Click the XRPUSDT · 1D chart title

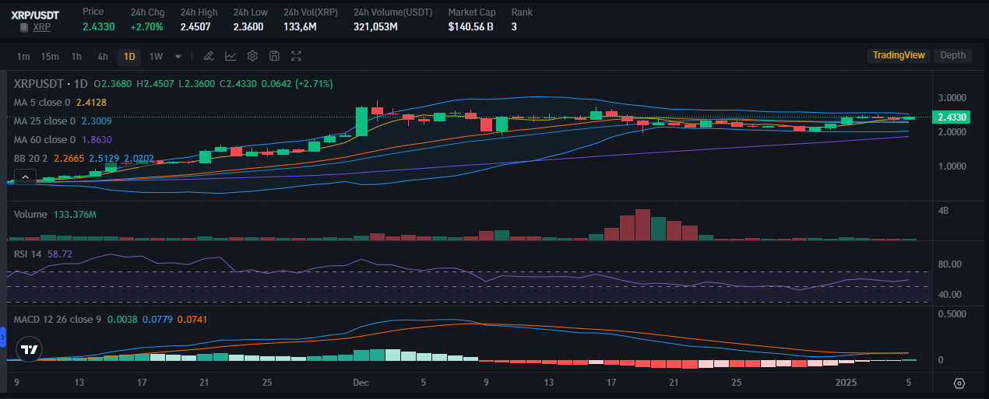(x=51, y=83)
